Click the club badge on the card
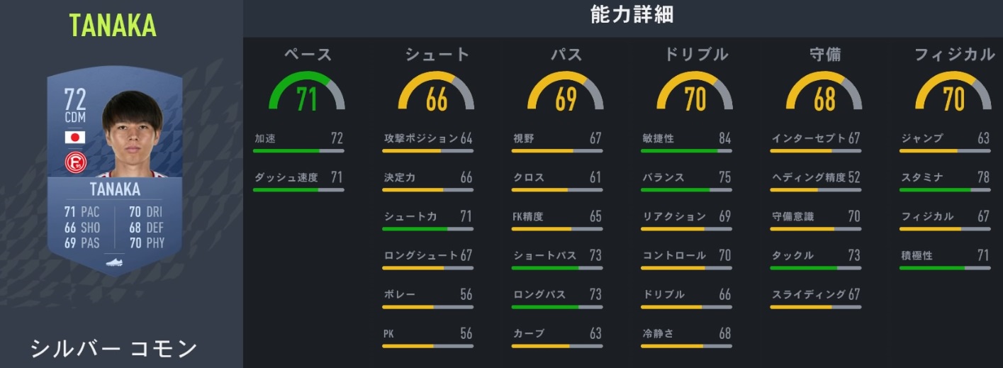Screen dimensions: 1003x368 coord(74,164)
